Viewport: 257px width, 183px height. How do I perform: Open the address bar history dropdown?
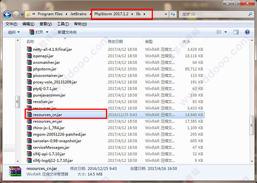point(166,14)
